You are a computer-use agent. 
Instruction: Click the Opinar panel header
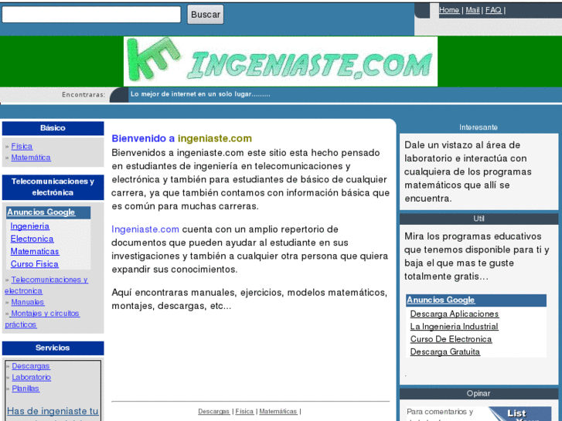coord(479,393)
